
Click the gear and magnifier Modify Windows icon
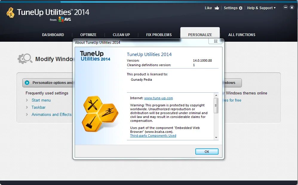click(x=25, y=59)
